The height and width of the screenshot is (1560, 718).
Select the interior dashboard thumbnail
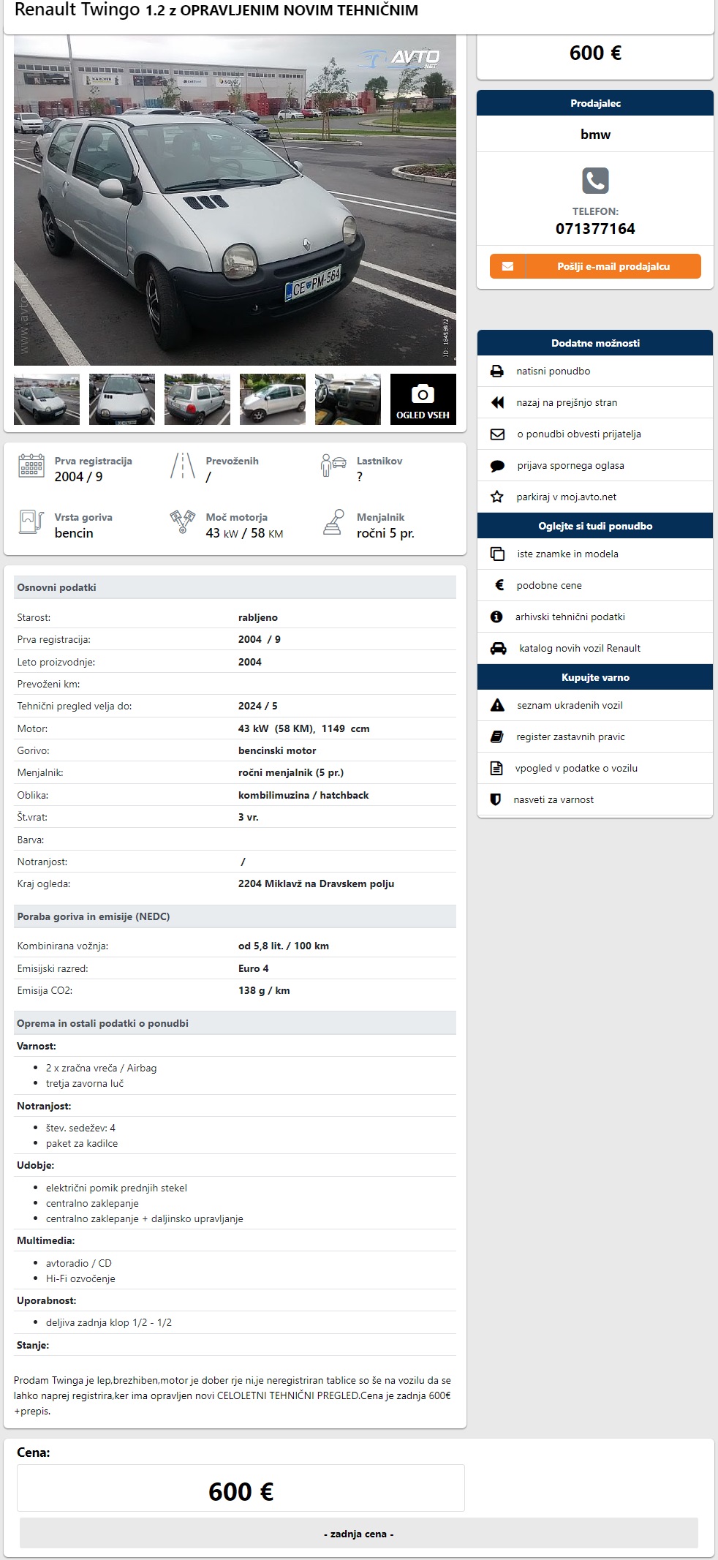pos(348,399)
